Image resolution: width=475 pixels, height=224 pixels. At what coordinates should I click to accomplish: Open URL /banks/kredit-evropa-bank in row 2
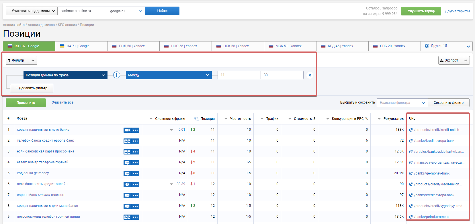click(434, 141)
